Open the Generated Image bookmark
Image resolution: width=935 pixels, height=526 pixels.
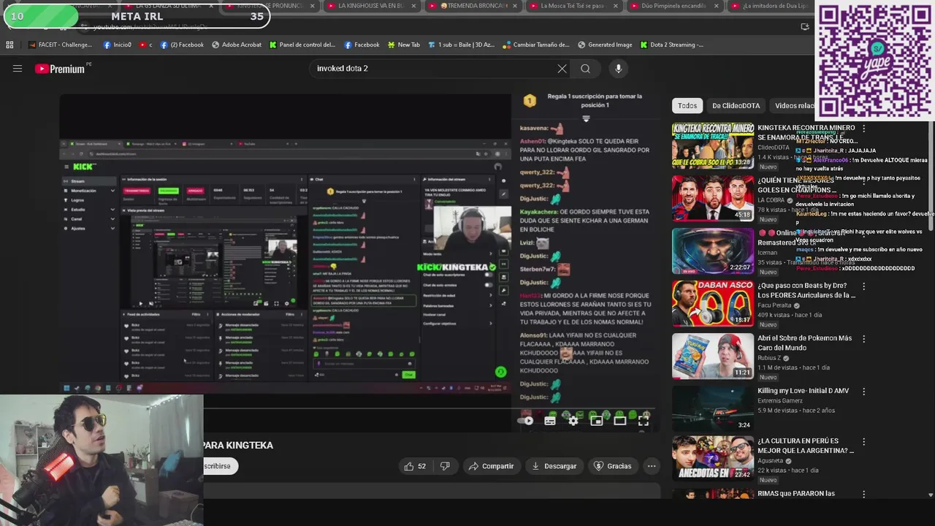click(605, 45)
